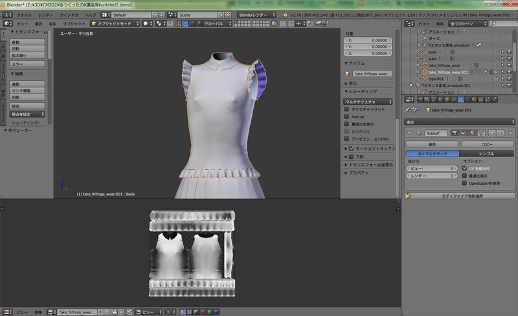Move Subsurf modifier up in stack
The image size is (518, 316).
[x=491, y=132]
